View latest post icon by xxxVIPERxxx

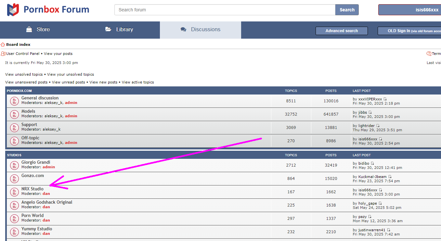(385, 99)
